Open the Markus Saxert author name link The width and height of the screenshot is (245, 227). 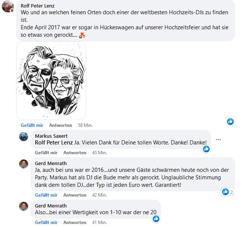point(51,136)
